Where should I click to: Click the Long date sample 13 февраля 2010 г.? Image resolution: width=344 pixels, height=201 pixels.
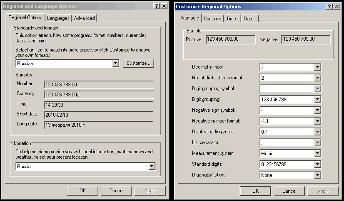tap(99, 125)
